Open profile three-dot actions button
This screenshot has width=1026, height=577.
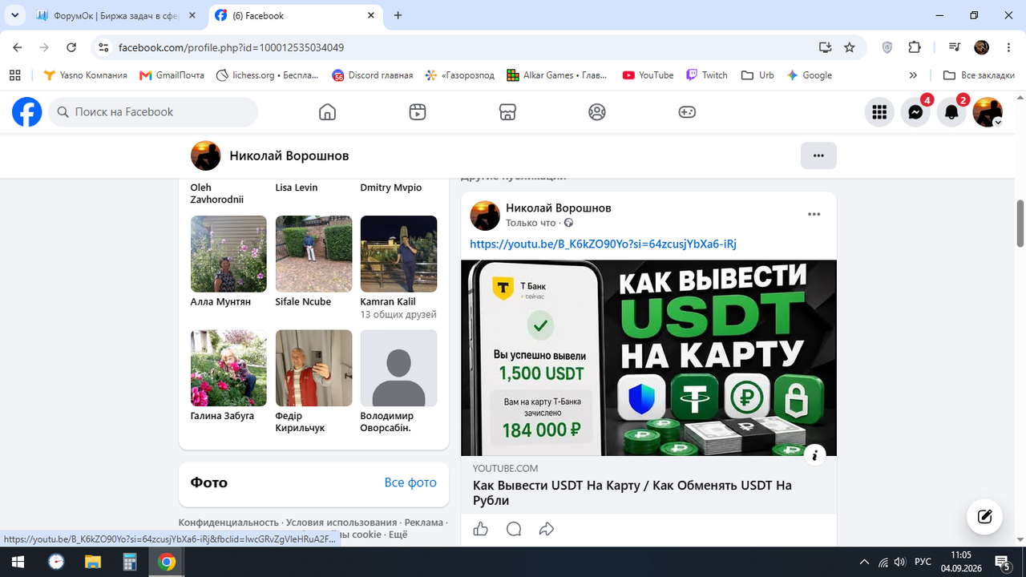click(x=818, y=155)
